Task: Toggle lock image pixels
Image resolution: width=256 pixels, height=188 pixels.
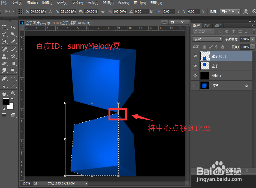Action: (211, 47)
